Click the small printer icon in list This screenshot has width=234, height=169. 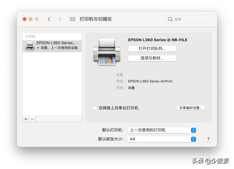30,46
